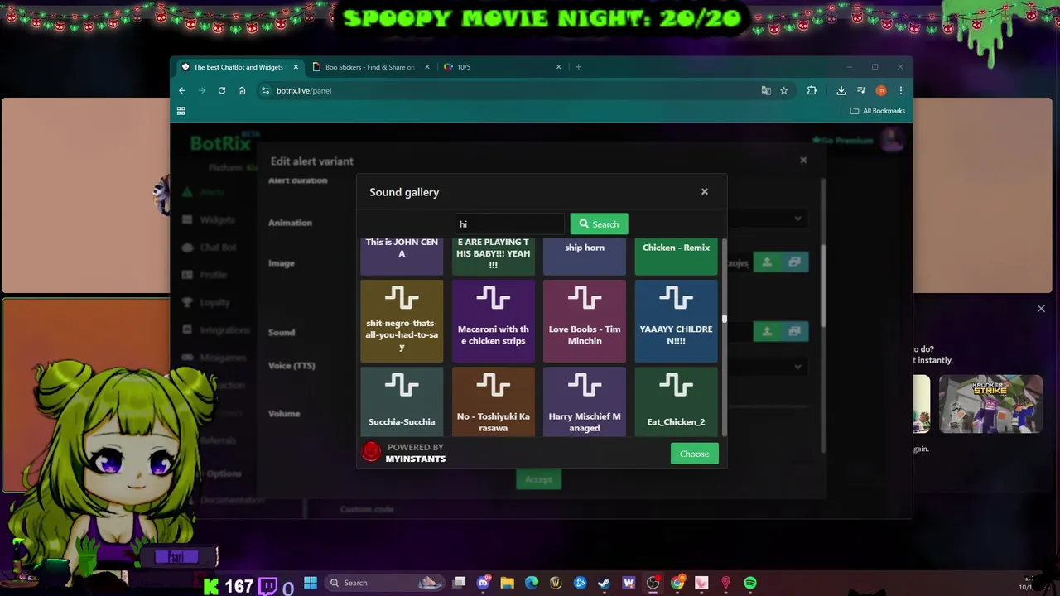Image resolution: width=1060 pixels, height=596 pixels.
Task: Click the Krunker Strike thumbnail
Action: [x=990, y=404]
